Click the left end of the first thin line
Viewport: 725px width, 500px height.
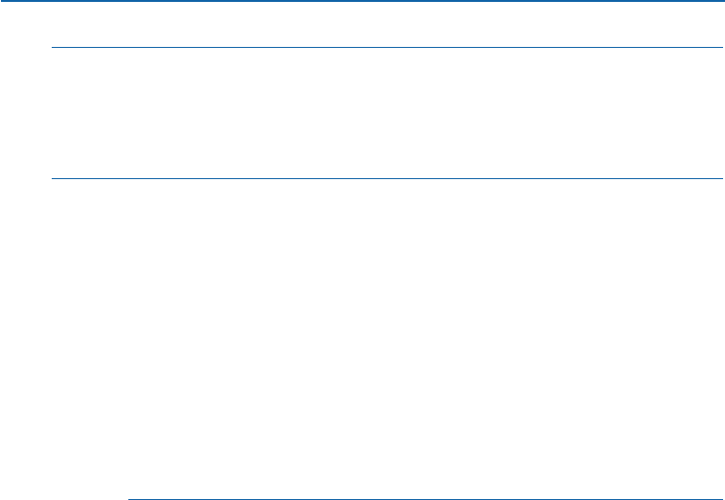click(54, 47)
